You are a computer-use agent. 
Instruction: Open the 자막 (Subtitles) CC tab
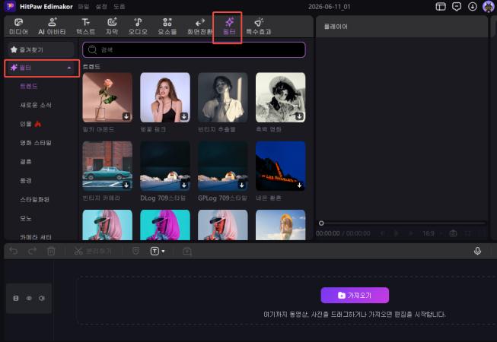pos(112,27)
